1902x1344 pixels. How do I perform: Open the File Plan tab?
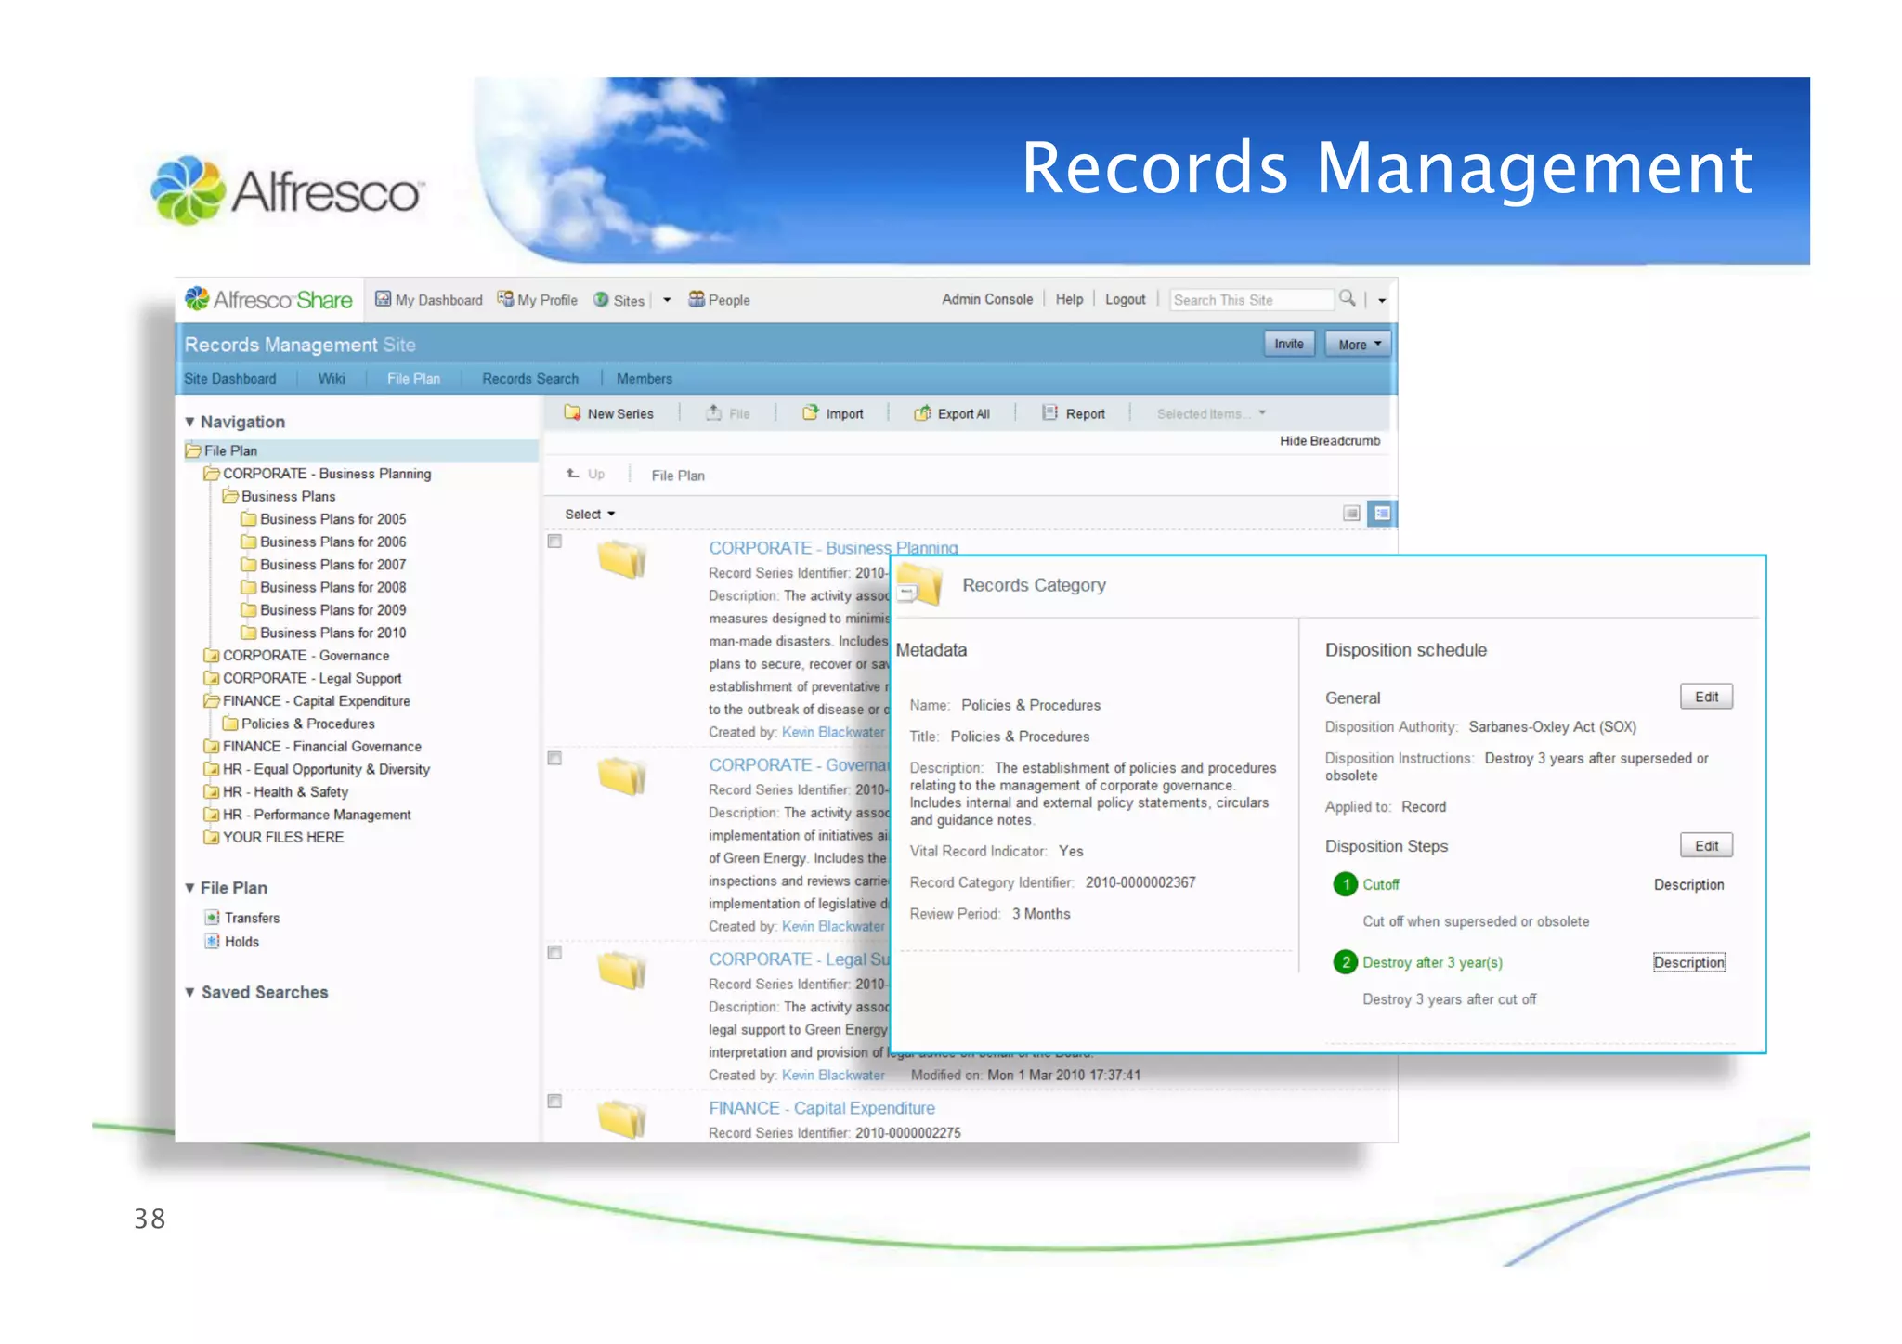pos(413,378)
